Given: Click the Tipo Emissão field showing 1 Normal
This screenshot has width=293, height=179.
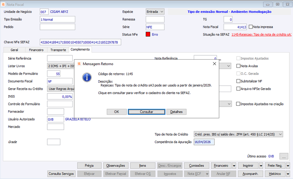Looking at the screenshot, I should (57, 19).
